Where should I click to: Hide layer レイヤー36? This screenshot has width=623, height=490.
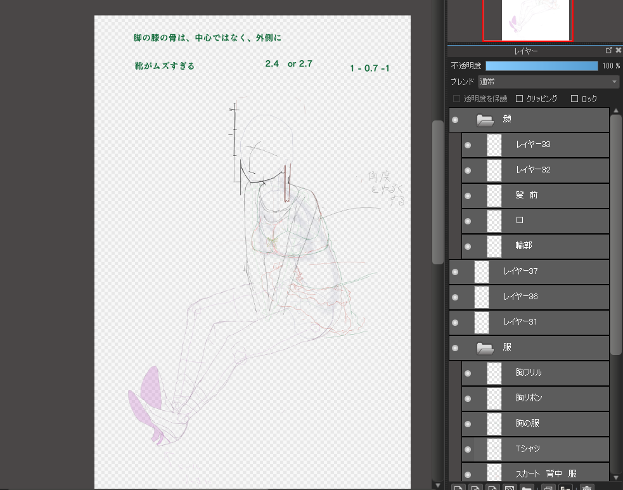click(455, 297)
